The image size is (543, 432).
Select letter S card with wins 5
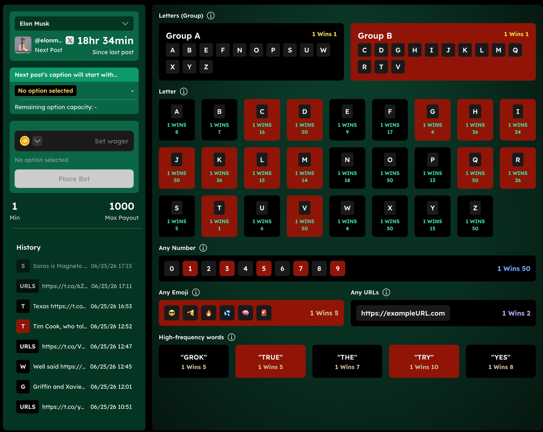[x=177, y=216]
